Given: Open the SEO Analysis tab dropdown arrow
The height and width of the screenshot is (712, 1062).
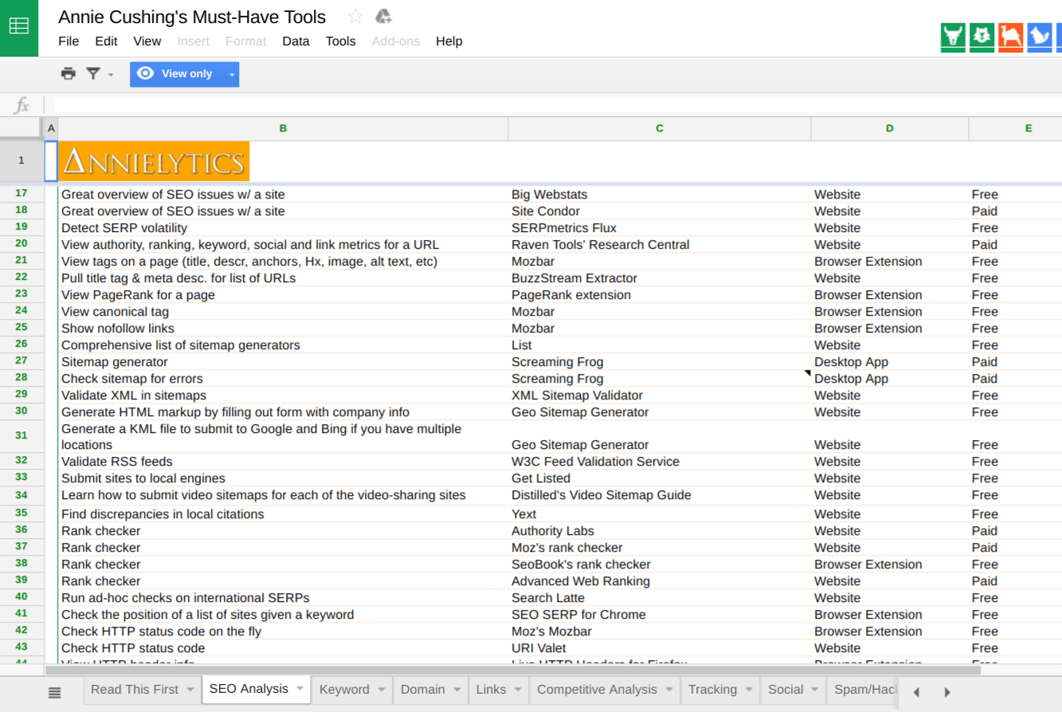Looking at the screenshot, I should pyautogui.click(x=300, y=689).
